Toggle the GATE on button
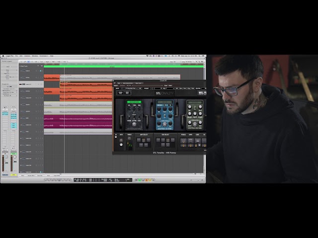The width and height of the screenshot is (318, 238). click(121, 140)
